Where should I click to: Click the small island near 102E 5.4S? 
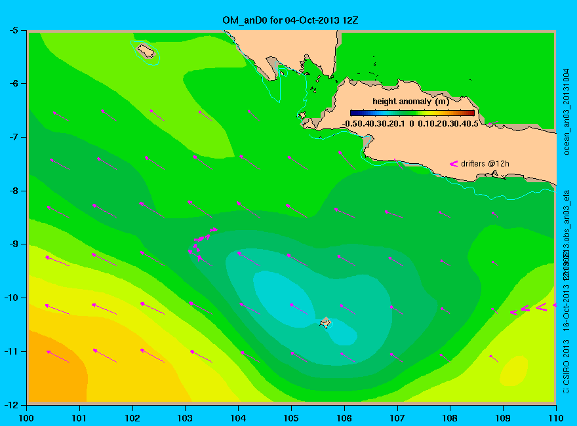[146, 50]
